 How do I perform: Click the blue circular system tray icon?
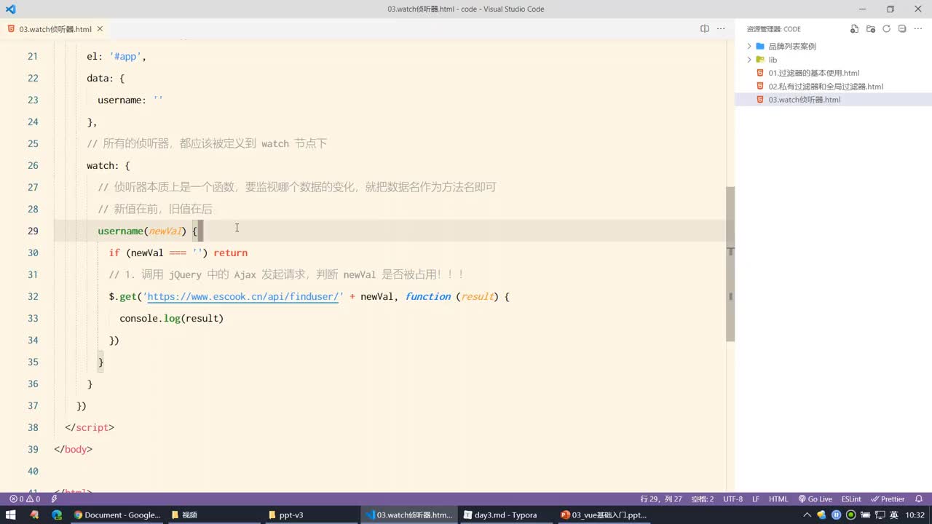pyautogui.click(x=836, y=515)
